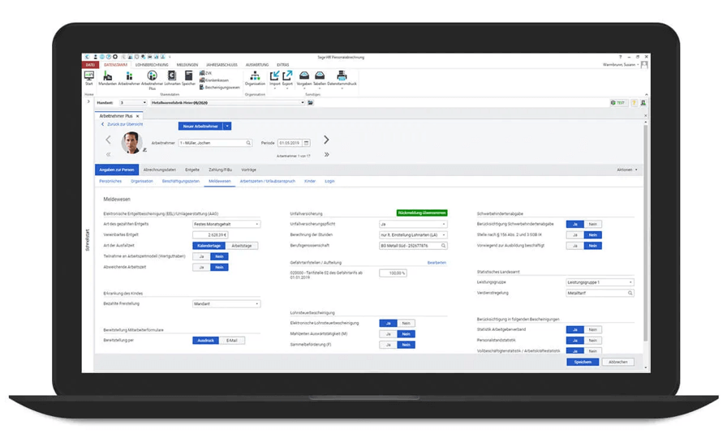The width and height of the screenshot is (727, 438).
Task: Open the Speicher ribbon icon
Action: (188, 77)
